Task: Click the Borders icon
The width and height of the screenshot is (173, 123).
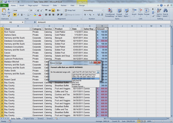Action: (x=28, y=15)
